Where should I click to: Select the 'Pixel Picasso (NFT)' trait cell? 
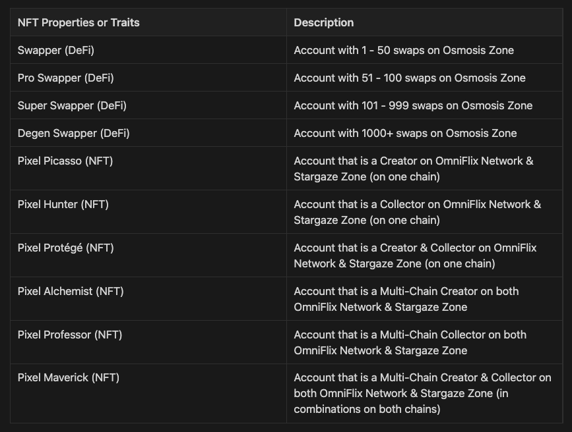[65, 161]
